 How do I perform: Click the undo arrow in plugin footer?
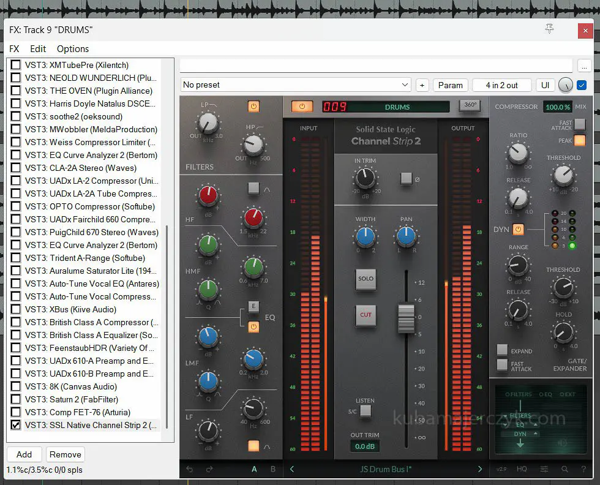click(x=189, y=470)
